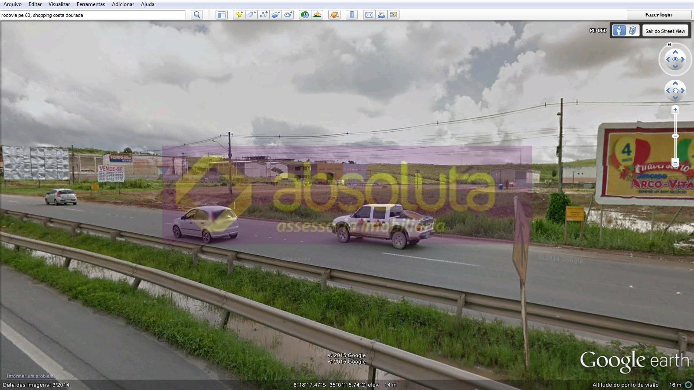Click Sair do Street View
Image resolution: width=694 pixels, height=390 pixels.
[665, 31]
